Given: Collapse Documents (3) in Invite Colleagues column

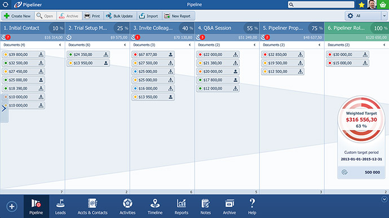Looking at the screenshot, I should 190,45.
